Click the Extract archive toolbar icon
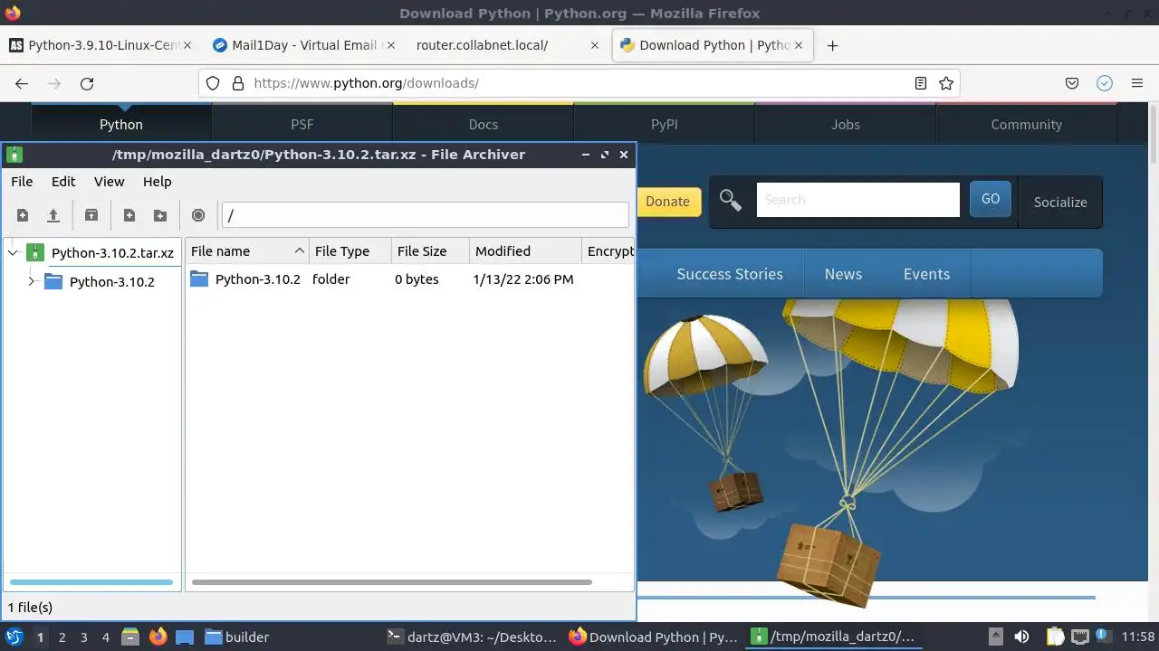1159x651 pixels. pos(91,215)
